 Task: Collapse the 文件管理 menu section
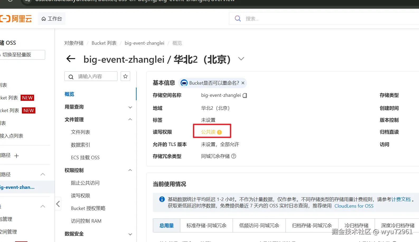[x=98, y=120]
